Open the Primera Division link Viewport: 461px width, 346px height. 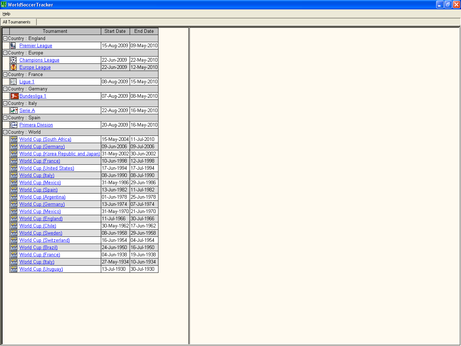coord(36,125)
